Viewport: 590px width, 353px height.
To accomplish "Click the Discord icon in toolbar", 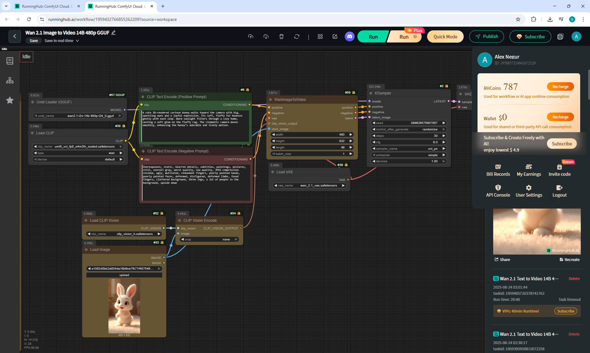I will pos(349,36).
